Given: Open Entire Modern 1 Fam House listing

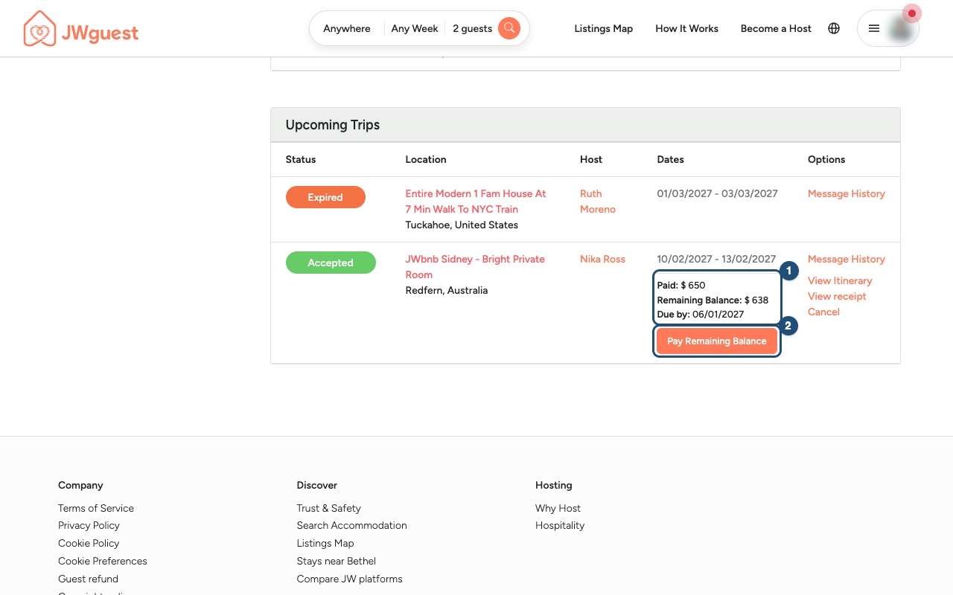Looking at the screenshot, I should pos(476,202).
